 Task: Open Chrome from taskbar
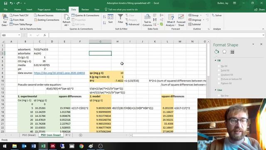click(x=81, y=146)
